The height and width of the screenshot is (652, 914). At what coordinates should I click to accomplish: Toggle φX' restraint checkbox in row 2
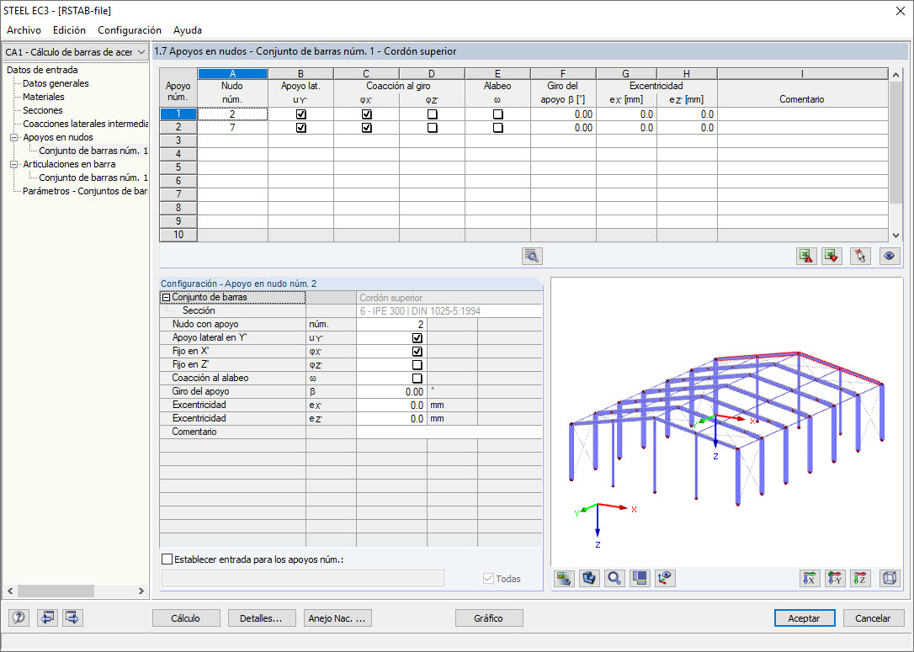pos(367,128)
